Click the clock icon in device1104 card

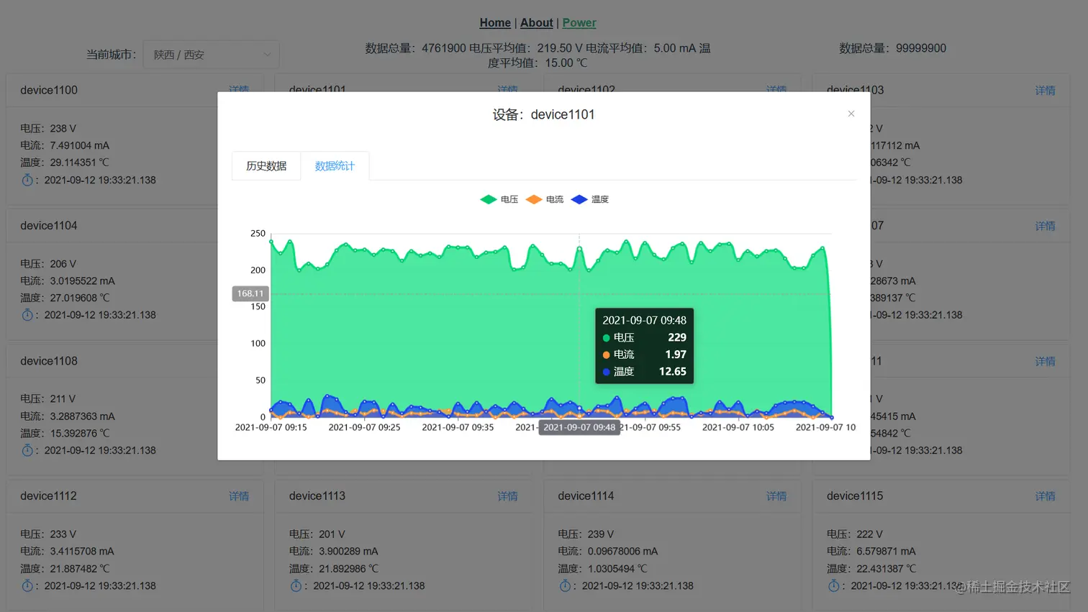[27, 315]
